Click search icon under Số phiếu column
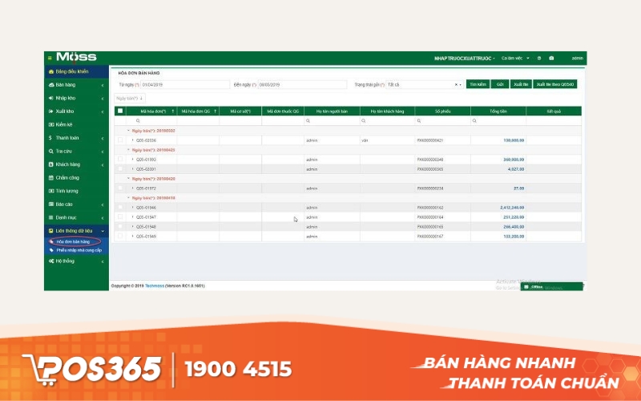 coord(419,121)
